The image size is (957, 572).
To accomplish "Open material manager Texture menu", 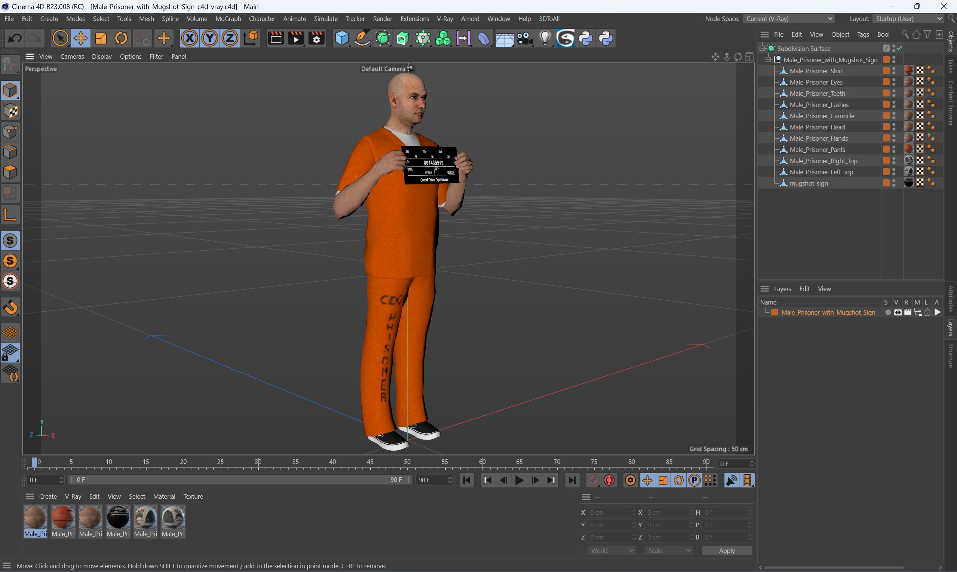I will 193,496.
